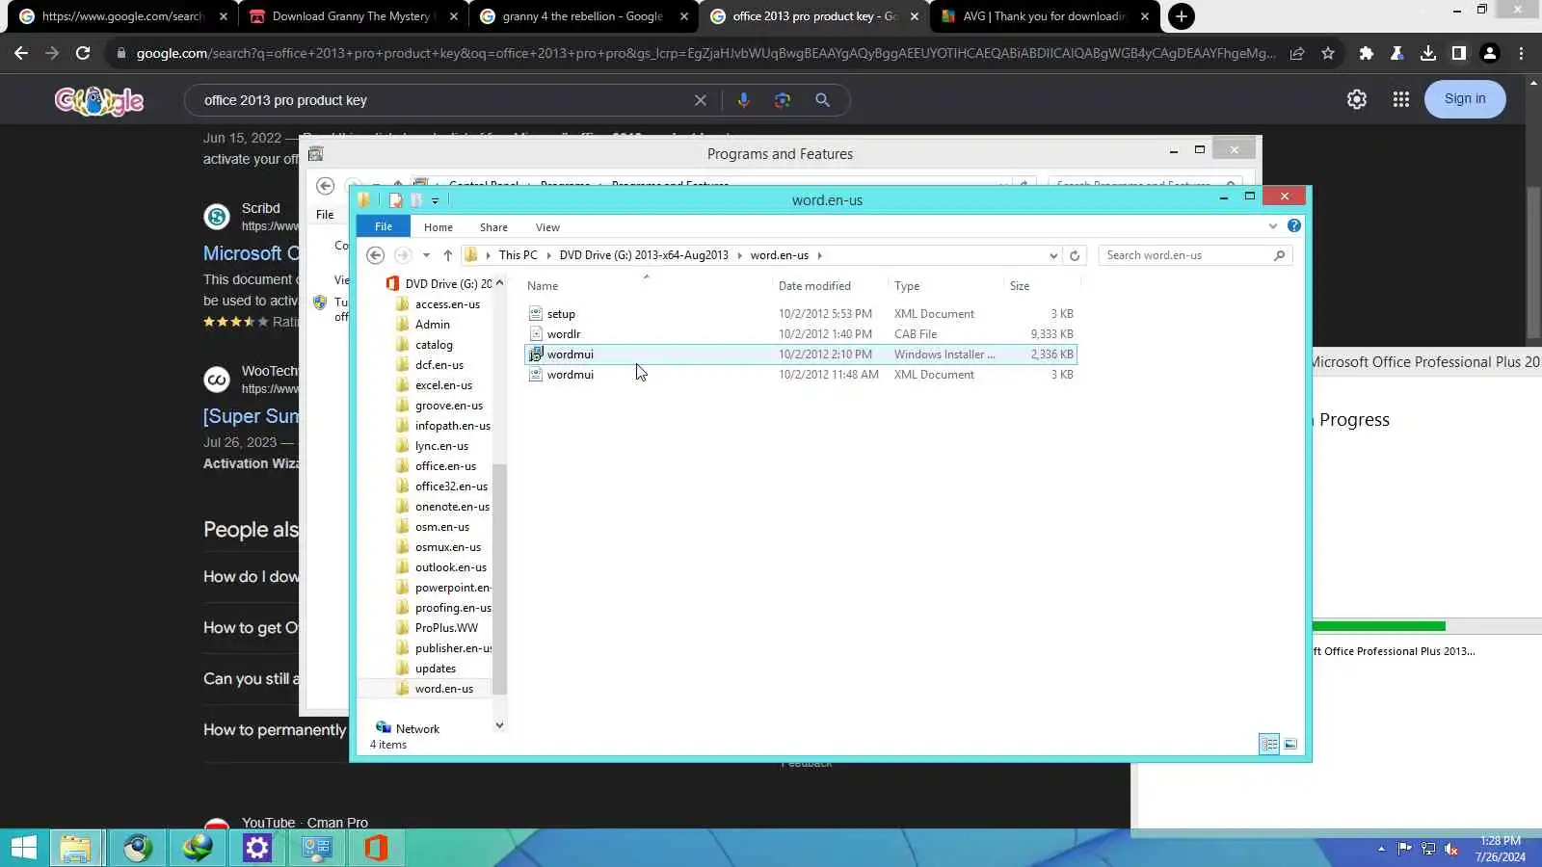Screen dimensions: 1542x867
Task: Select the wordmui XML Document file
Action: (x=801, y=375)
